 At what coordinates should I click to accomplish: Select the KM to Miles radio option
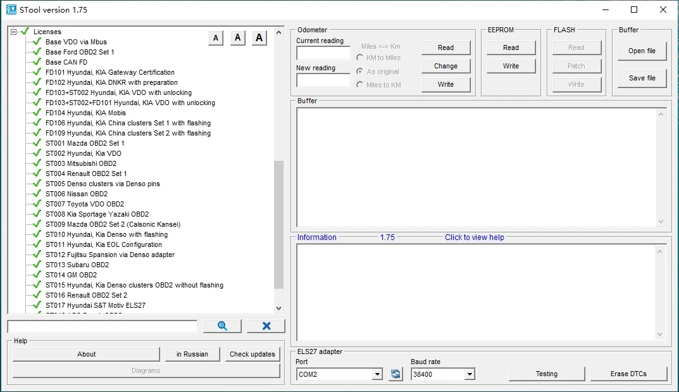(x=360, y=58)
